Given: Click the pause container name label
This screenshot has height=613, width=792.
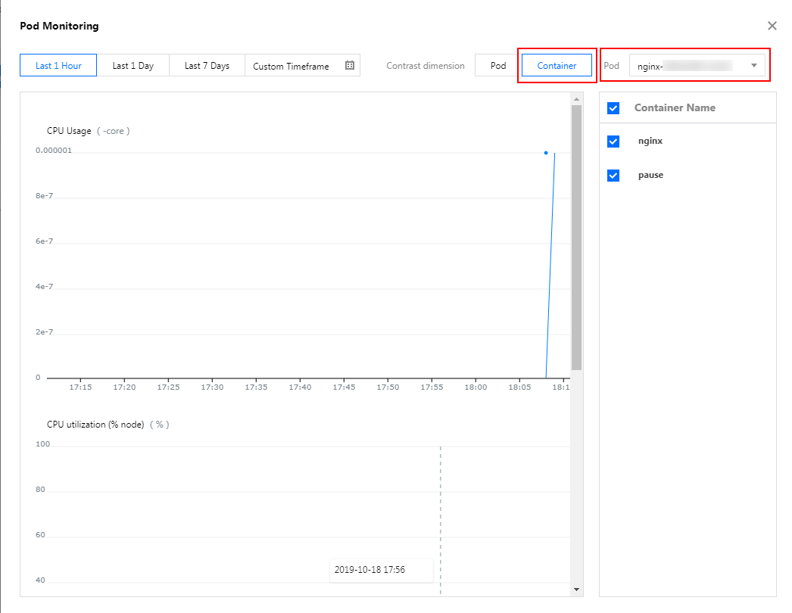Looking at the screenshot, I should pyautogui.click(x=650, y=176).
